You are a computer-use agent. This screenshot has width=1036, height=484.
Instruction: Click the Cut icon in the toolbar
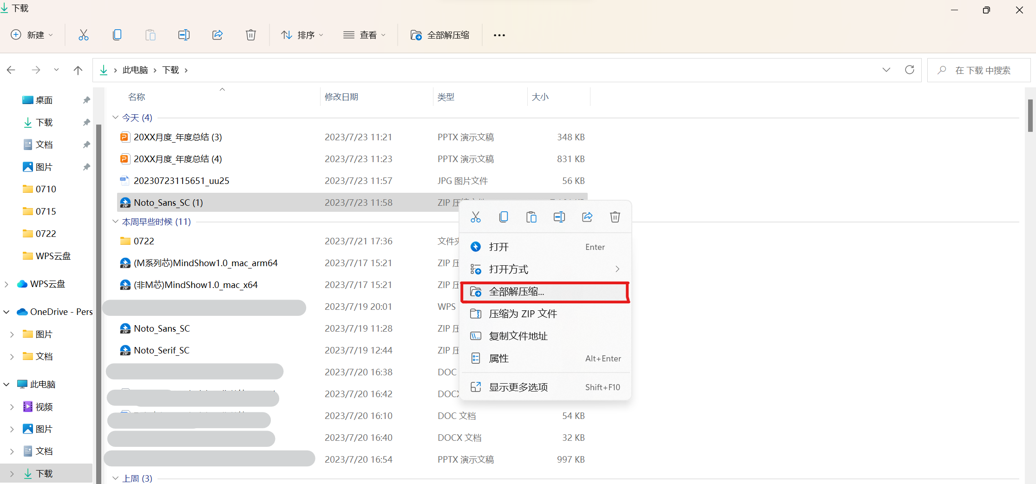coord(84,34)
